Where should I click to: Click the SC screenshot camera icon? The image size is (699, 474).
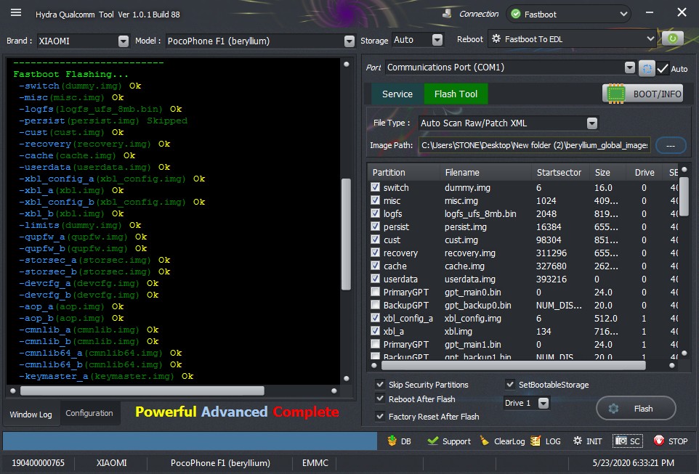pos(621,441)
